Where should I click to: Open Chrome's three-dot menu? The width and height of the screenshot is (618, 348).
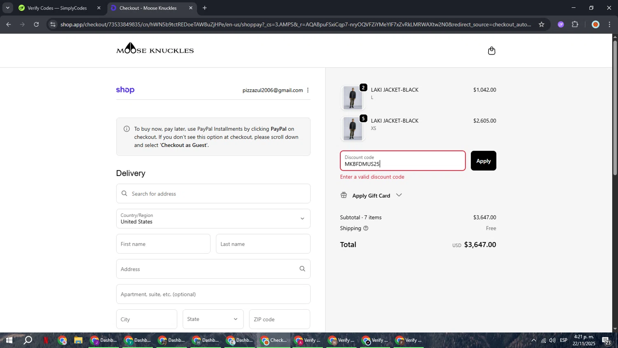pos(610,24)
